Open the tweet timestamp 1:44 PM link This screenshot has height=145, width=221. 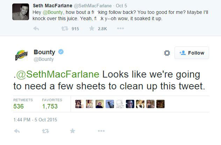point(35,120)
